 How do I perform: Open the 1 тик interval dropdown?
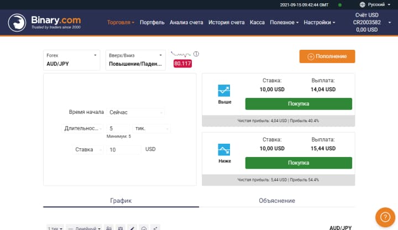[55, 228]
